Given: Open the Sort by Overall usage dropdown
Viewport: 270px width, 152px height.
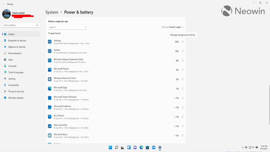Looking at the screenshot, I should (x=173, y=27).
